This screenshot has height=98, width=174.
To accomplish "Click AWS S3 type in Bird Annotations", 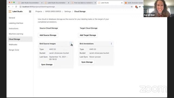I will click(x=93, y=49).
